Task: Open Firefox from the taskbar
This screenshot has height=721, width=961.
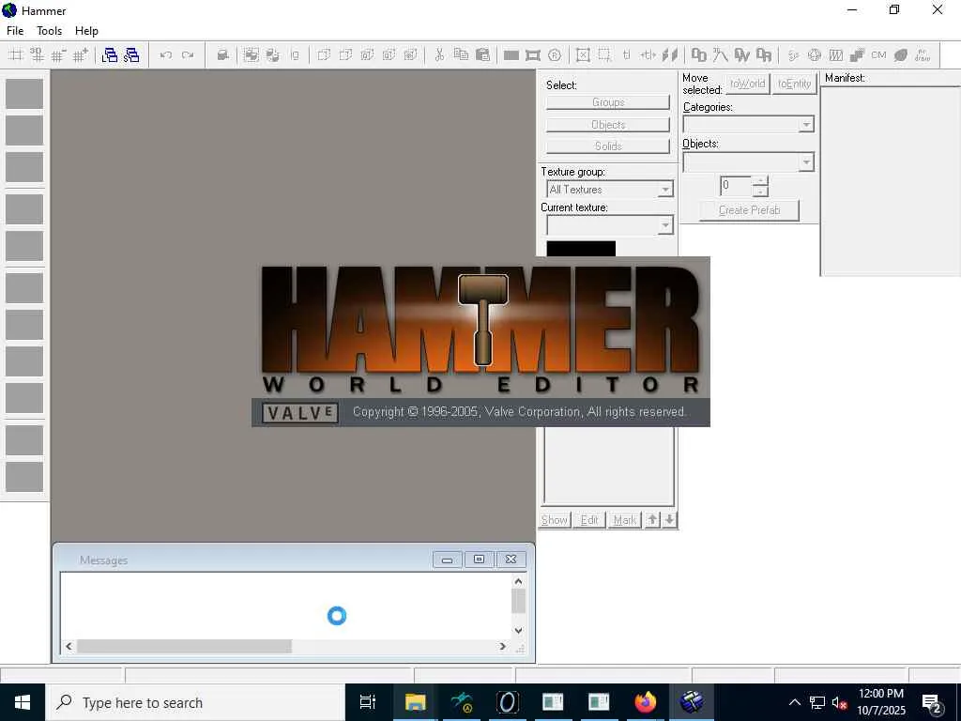Action: tap(645, 702)
